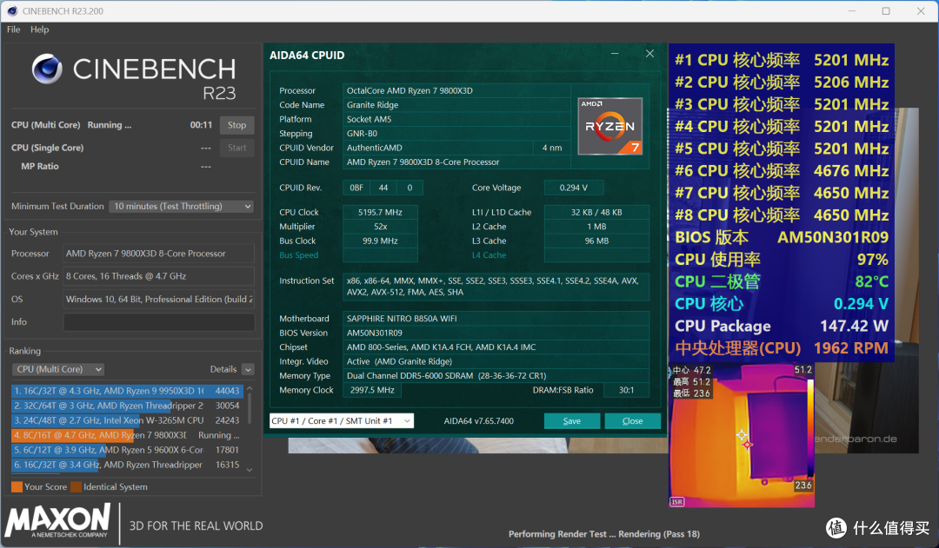Open the File menu
Image resolution: width=939 pixels, height=548 pixels.
pyautogui.click(x=14, y=30)
